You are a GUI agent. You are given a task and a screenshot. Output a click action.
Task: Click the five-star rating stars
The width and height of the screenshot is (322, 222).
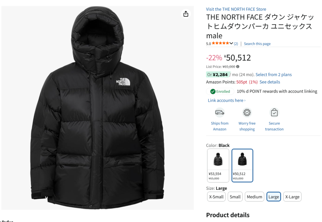220,44
